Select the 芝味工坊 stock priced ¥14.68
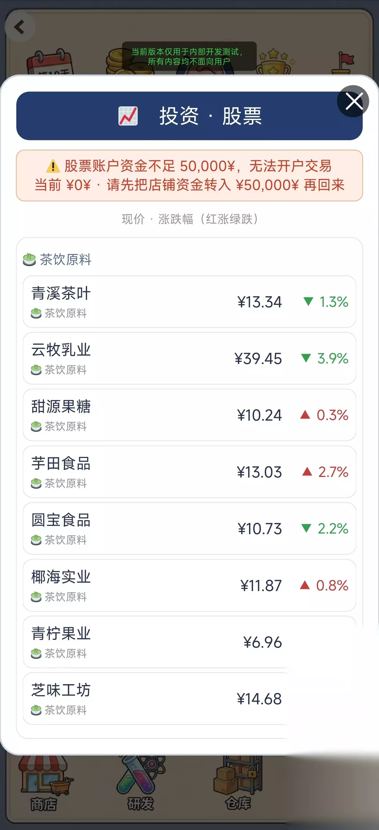379x830 pixels. tap(189, 699)
